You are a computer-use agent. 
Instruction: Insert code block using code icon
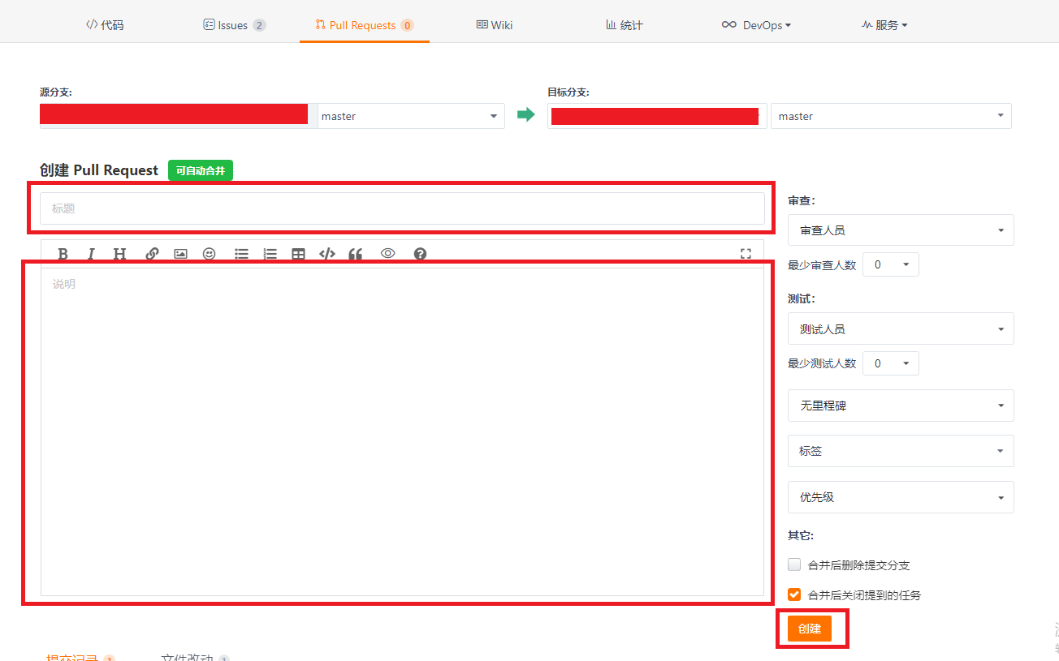point(327,254)
